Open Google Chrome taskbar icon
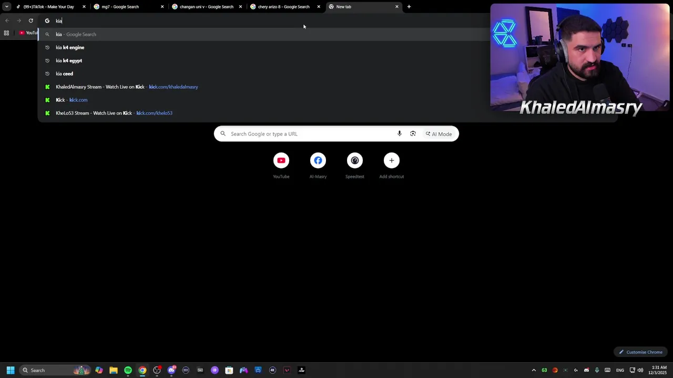Image resolution: width=673 pixels, height=378 pixels. 142,370
